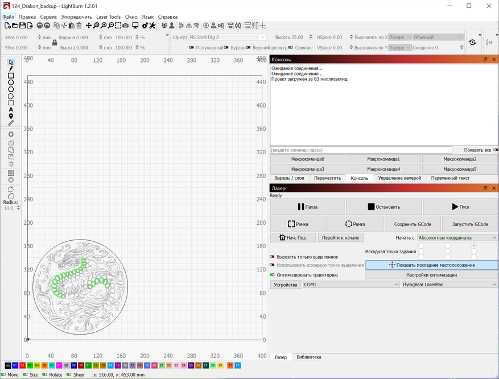499x379 pixels.
Task: Select the Draw Lines pencil tool
Action: [11, 69]
